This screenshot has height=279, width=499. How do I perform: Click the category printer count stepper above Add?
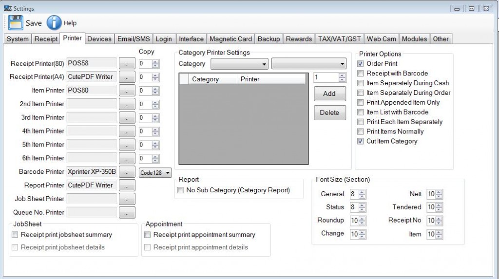coord(342,77)
